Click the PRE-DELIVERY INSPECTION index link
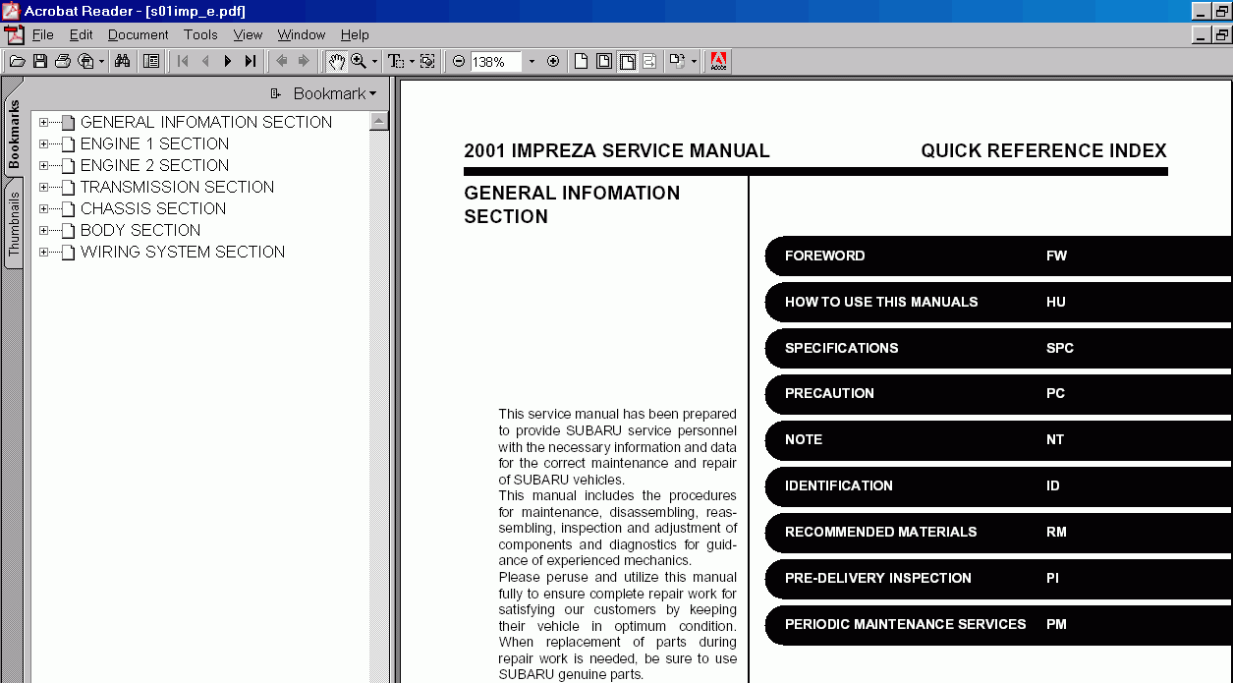Viewport: 1233px width, 683px height. (x=998, y=578)
